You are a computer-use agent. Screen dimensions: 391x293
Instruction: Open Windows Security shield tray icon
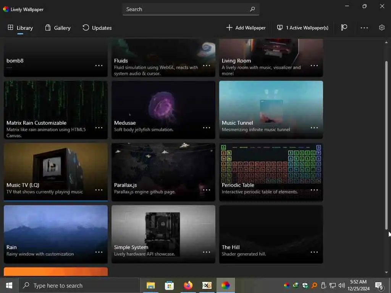(x=305, y=285)
